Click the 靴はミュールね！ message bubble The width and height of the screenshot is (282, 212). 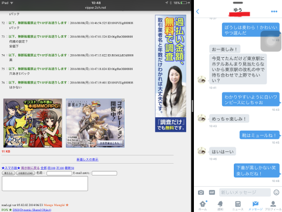pos(259,135)
